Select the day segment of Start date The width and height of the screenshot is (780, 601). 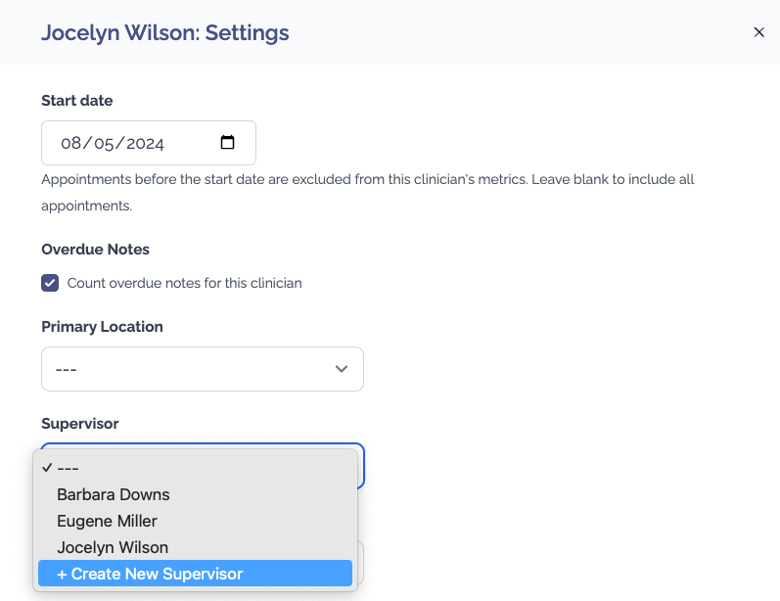point(107,143)
